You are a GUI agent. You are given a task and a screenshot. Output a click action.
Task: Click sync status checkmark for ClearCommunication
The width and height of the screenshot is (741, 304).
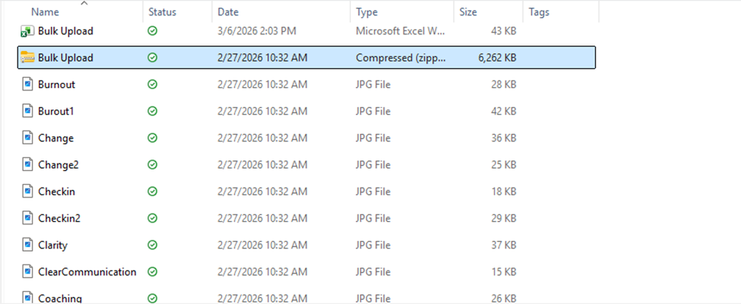point(153,272)
